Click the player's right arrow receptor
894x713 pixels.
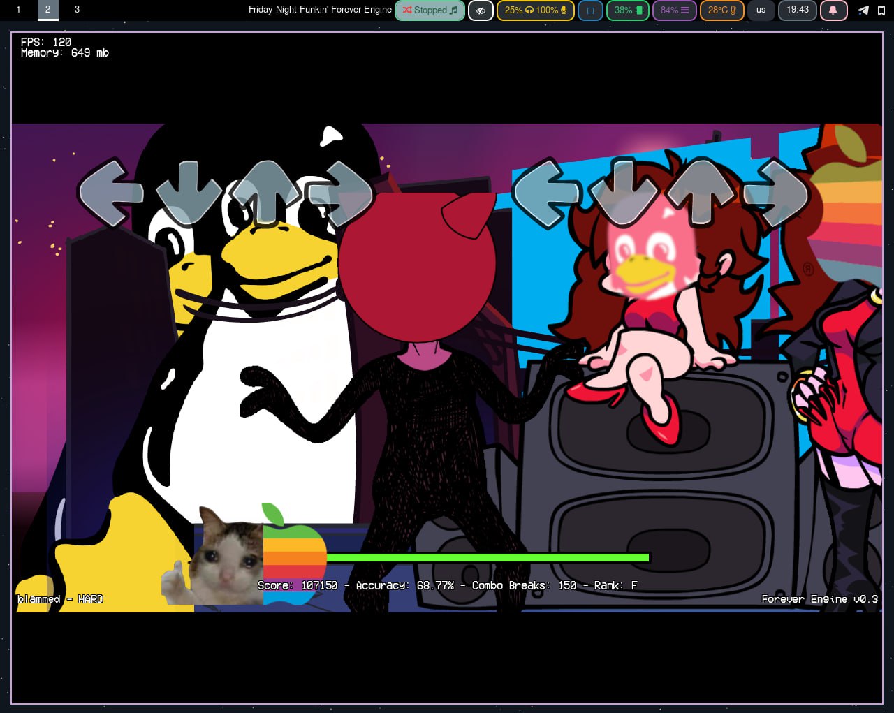[x=776, y=193]
